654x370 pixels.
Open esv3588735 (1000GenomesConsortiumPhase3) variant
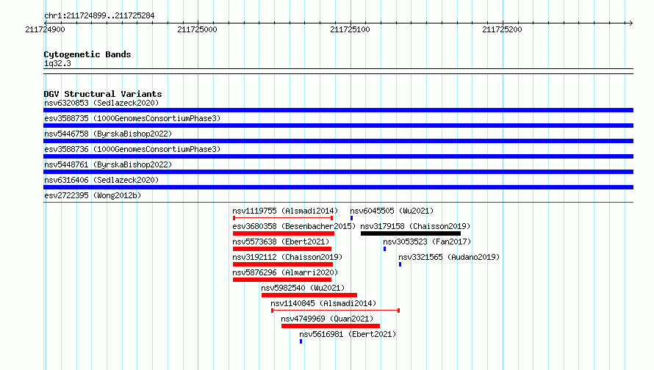(132, 118)
